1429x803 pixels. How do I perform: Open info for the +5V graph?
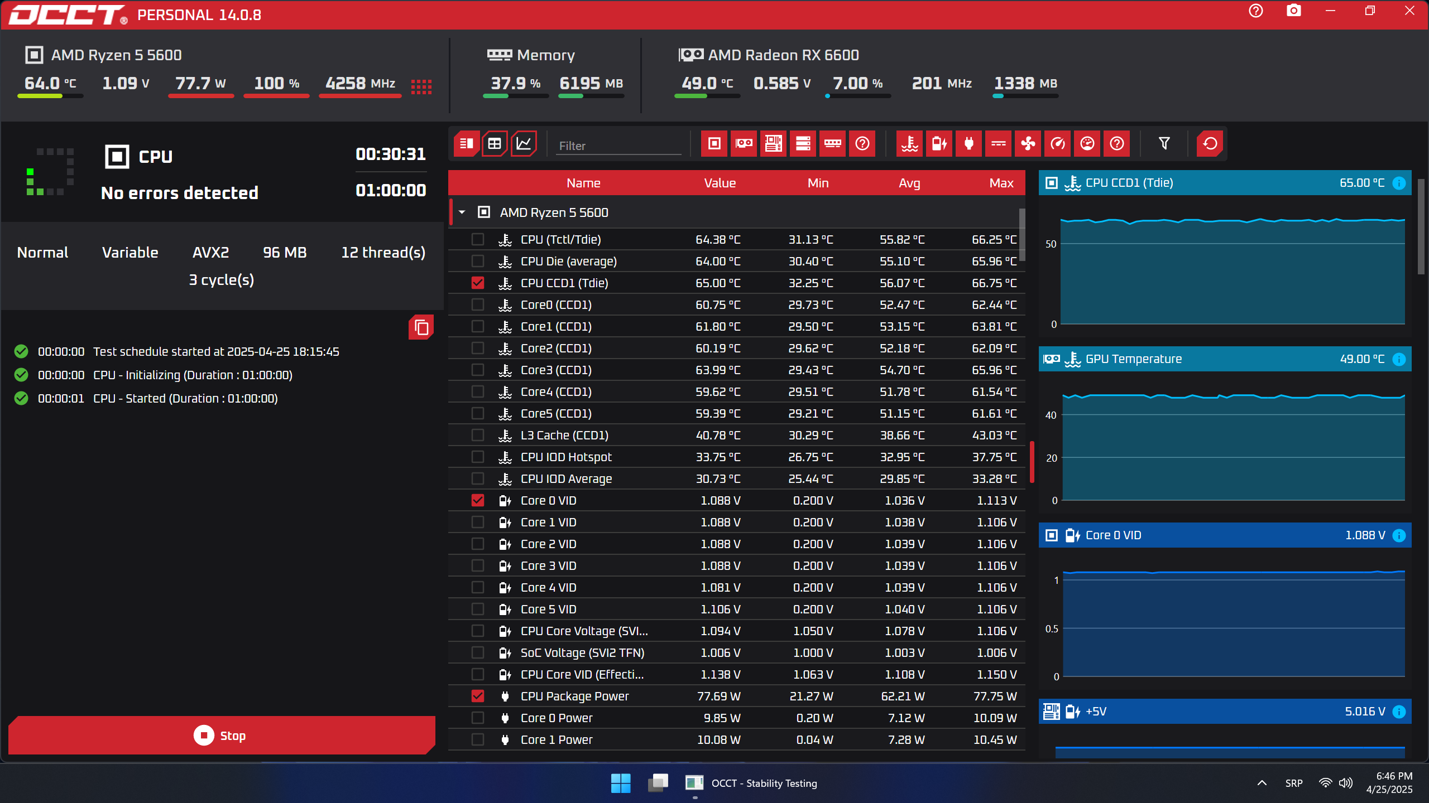(x=1399, y=712)
